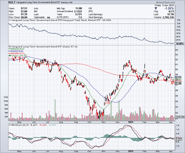
Task: Click the red MACD signal value -0.104
Action: pos(42,125)
